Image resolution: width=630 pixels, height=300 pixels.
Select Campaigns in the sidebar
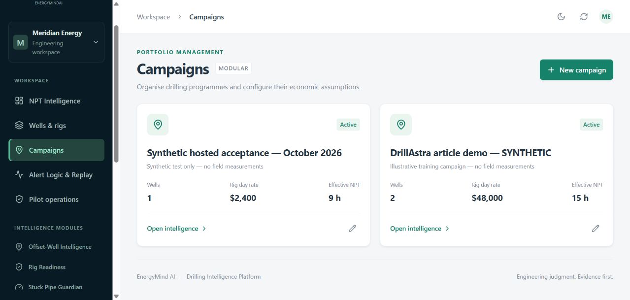coord(56,150)
